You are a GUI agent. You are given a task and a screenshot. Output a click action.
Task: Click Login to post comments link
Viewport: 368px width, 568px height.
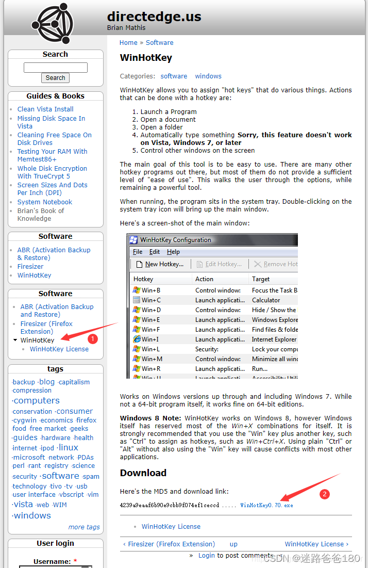pyautogui.click(x=206, y=555)
